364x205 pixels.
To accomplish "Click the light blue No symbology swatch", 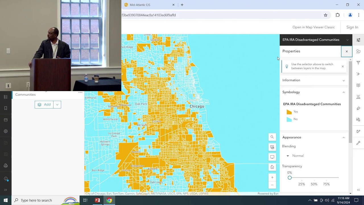I will coord(289,119).
